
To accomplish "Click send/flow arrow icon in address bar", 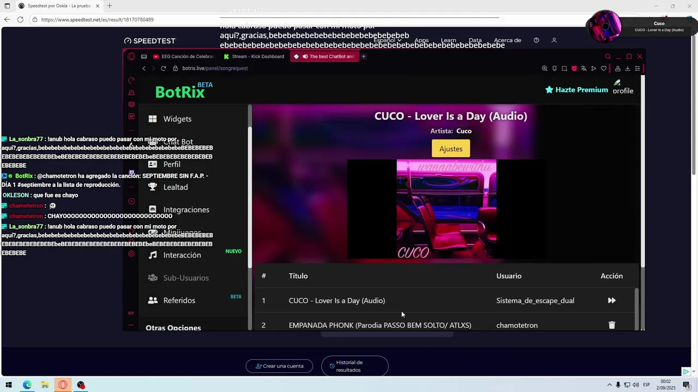I will tap(594, 69).
